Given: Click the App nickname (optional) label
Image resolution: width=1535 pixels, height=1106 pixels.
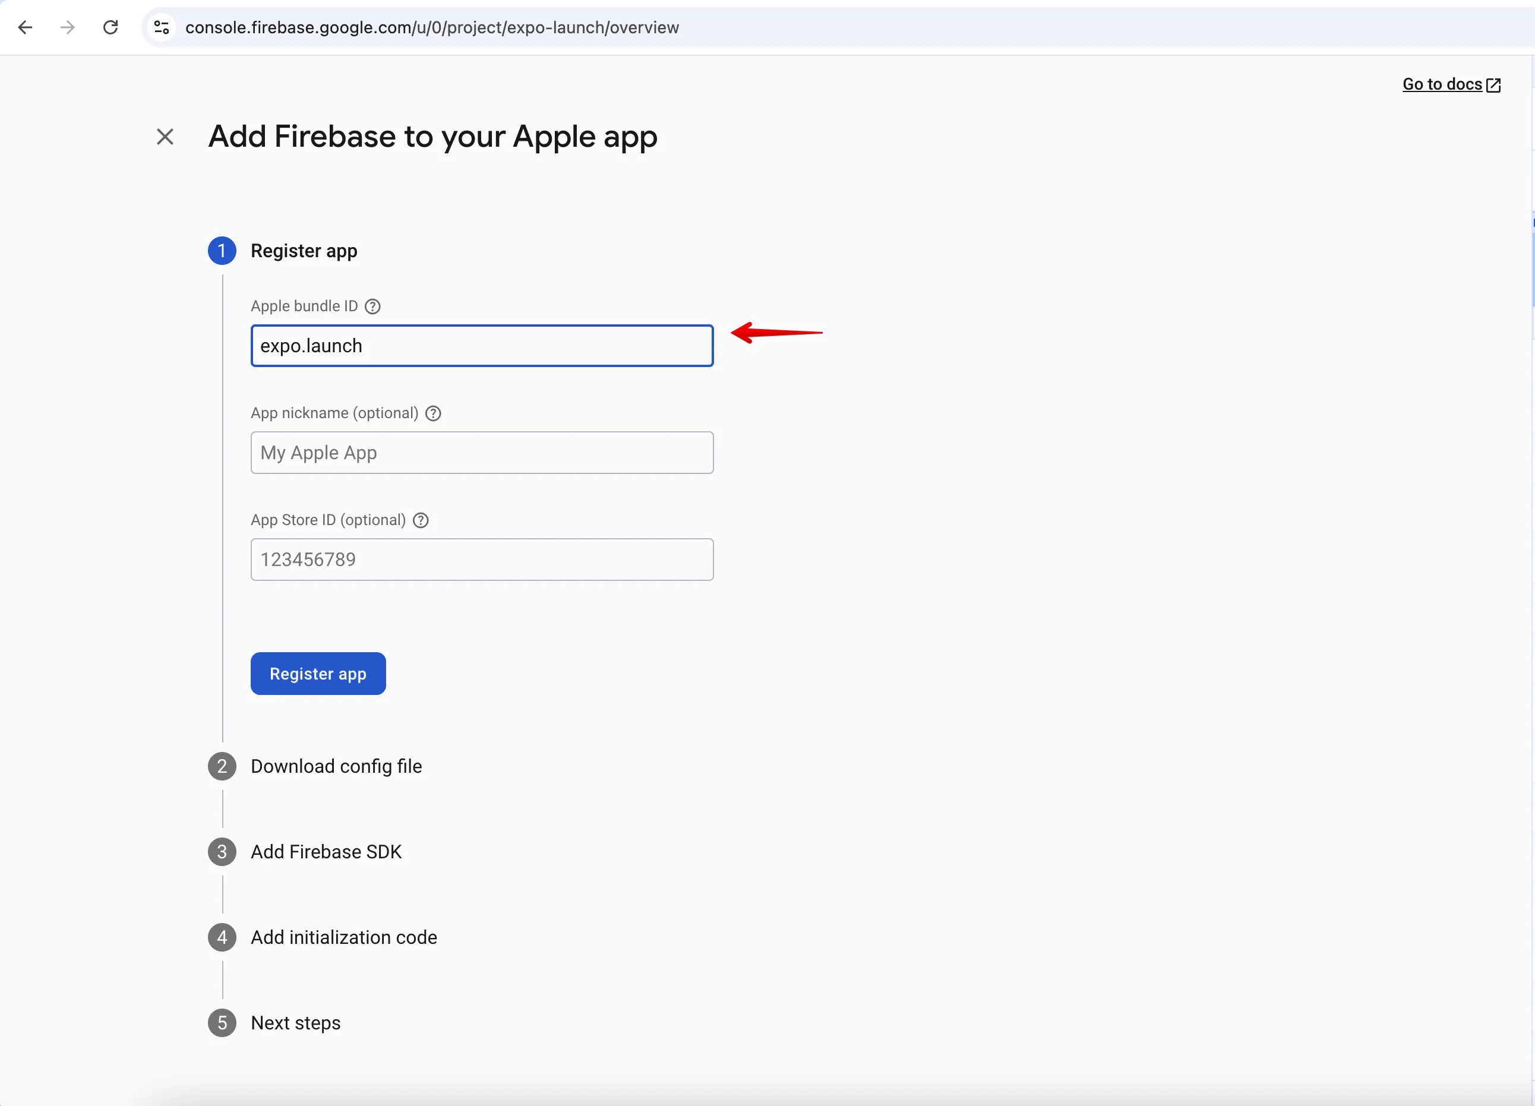Looking at the screenshot, I should (x=334, y=413).
